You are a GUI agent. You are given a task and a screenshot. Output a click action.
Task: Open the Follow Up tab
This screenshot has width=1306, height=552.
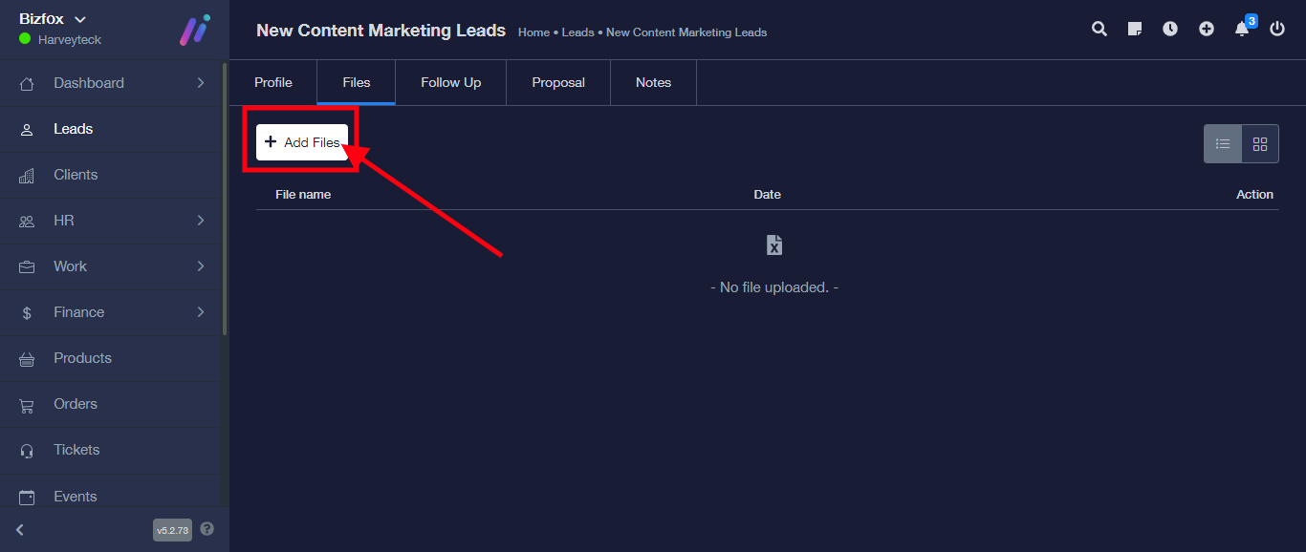point(450,83)
